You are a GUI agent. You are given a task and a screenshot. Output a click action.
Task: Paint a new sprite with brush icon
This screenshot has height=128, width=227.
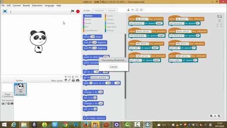[x=70, y=80]
